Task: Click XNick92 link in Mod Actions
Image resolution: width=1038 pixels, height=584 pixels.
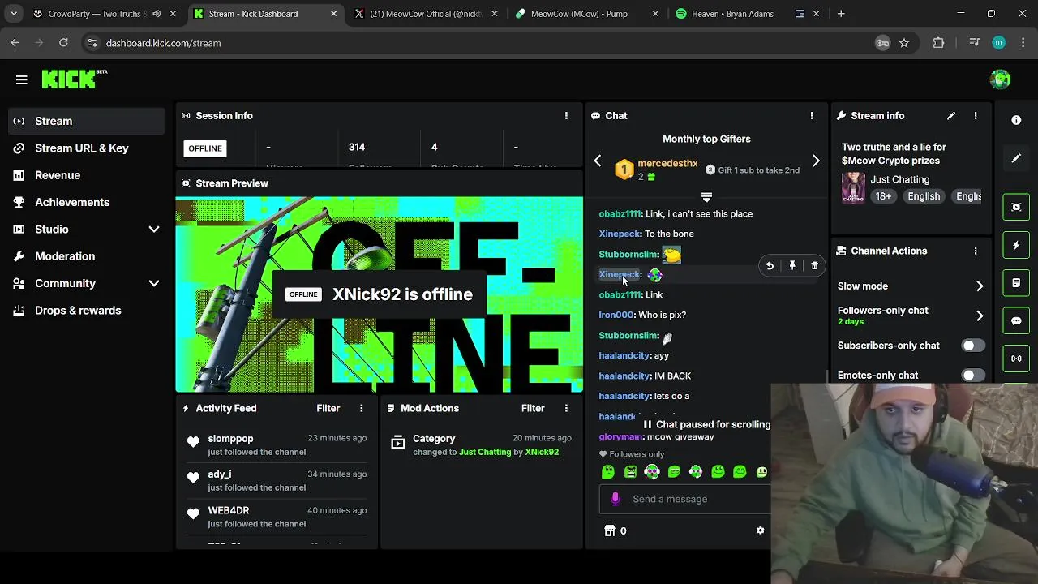Action: pos(542,452)
